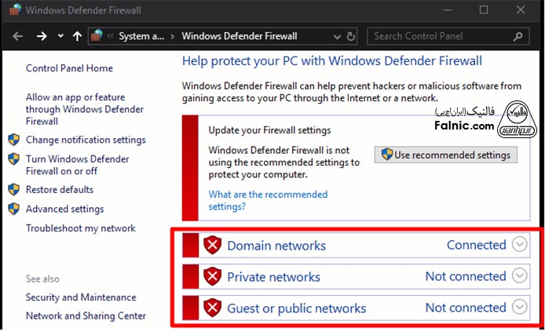
Task: Click the Up one level arrow
Action: point(76,36)
